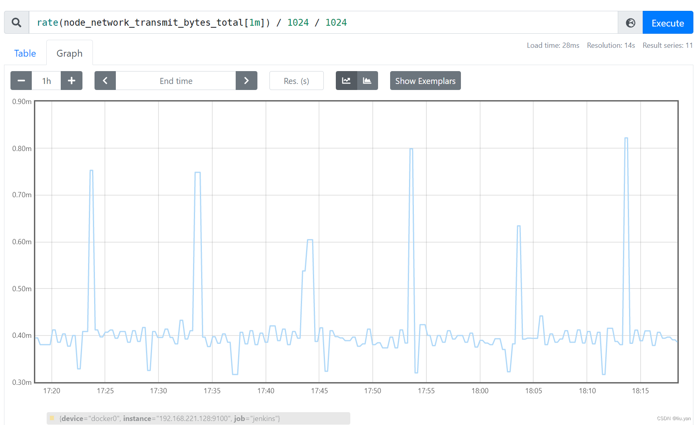Image resolution: width=697 pixels, height=425 pixels.
Task: Click the Result series: 11 text
Action: point(668,45)
